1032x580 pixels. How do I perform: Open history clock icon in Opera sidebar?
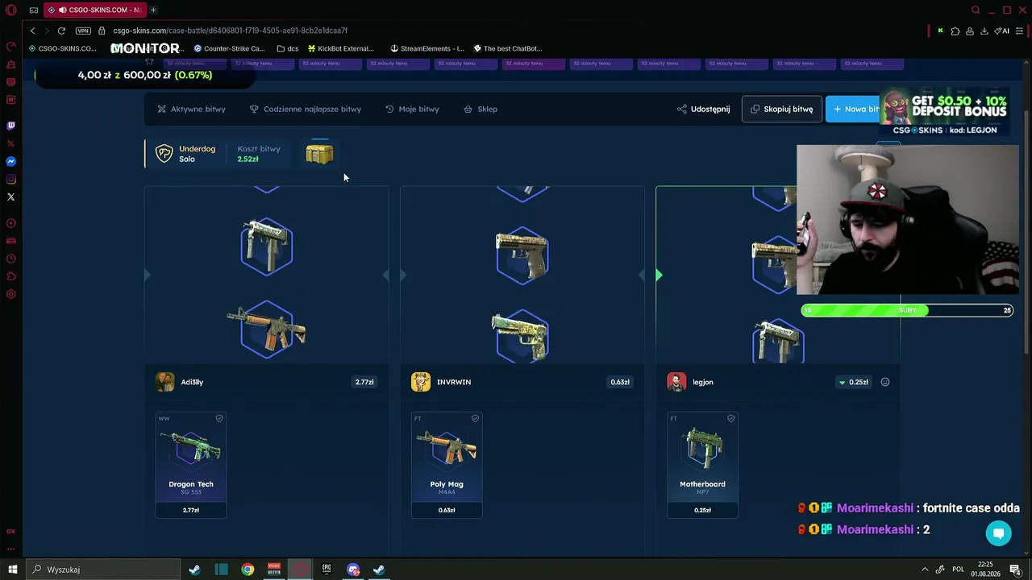pyautogui.click(x=11, y=259)
